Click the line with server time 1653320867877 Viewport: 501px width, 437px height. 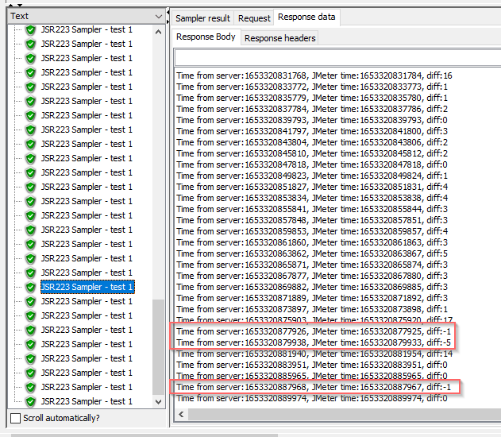312,276
